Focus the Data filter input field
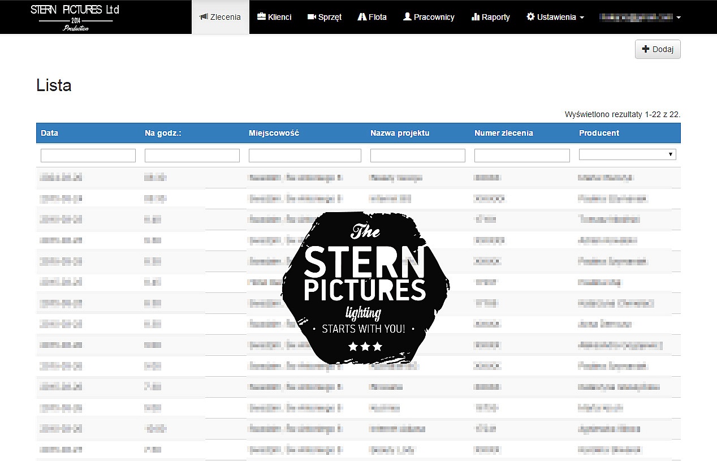This screenshot has height=461, width=717. tap(88, 155)
